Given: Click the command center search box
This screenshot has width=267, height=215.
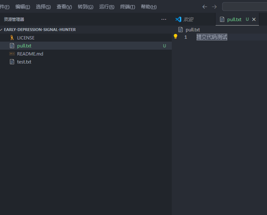Looking at the screenshot, I should click(x=244, y=7).
